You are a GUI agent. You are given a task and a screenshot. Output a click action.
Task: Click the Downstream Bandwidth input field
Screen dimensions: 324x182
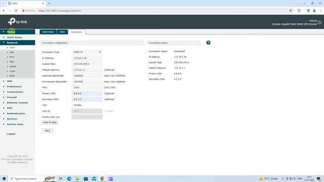87,82
